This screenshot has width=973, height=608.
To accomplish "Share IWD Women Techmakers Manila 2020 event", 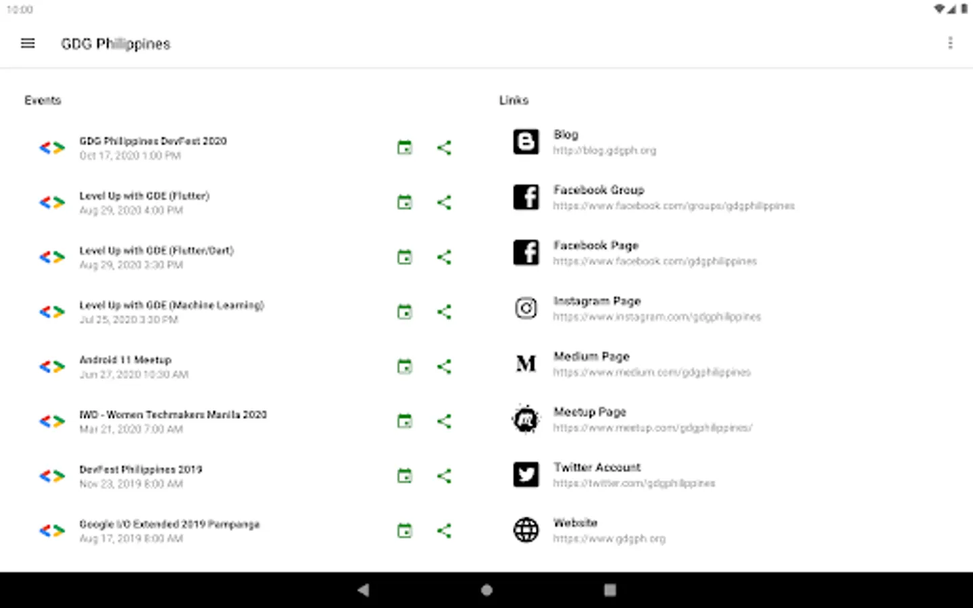I will tap(444, 421).
